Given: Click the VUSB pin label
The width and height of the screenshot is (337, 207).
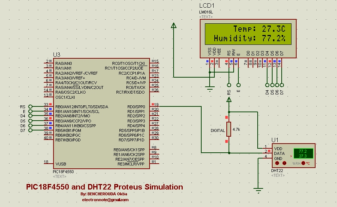Looking at the screenshot, I should click(61, 164).
